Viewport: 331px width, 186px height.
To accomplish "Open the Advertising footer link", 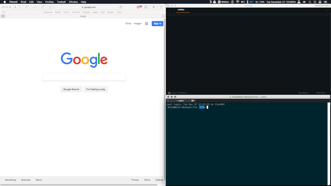I will pyautogui.click(x=11, y=180).
